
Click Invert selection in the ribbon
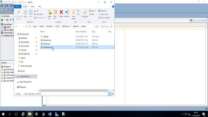[104, 18]
